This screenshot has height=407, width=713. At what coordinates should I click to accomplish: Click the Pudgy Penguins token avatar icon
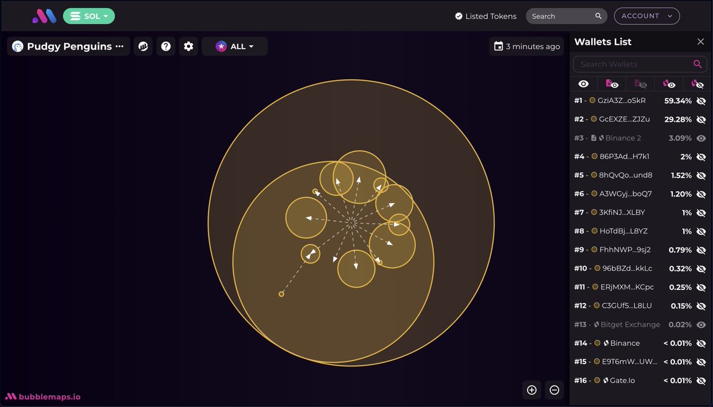point(18,46)
